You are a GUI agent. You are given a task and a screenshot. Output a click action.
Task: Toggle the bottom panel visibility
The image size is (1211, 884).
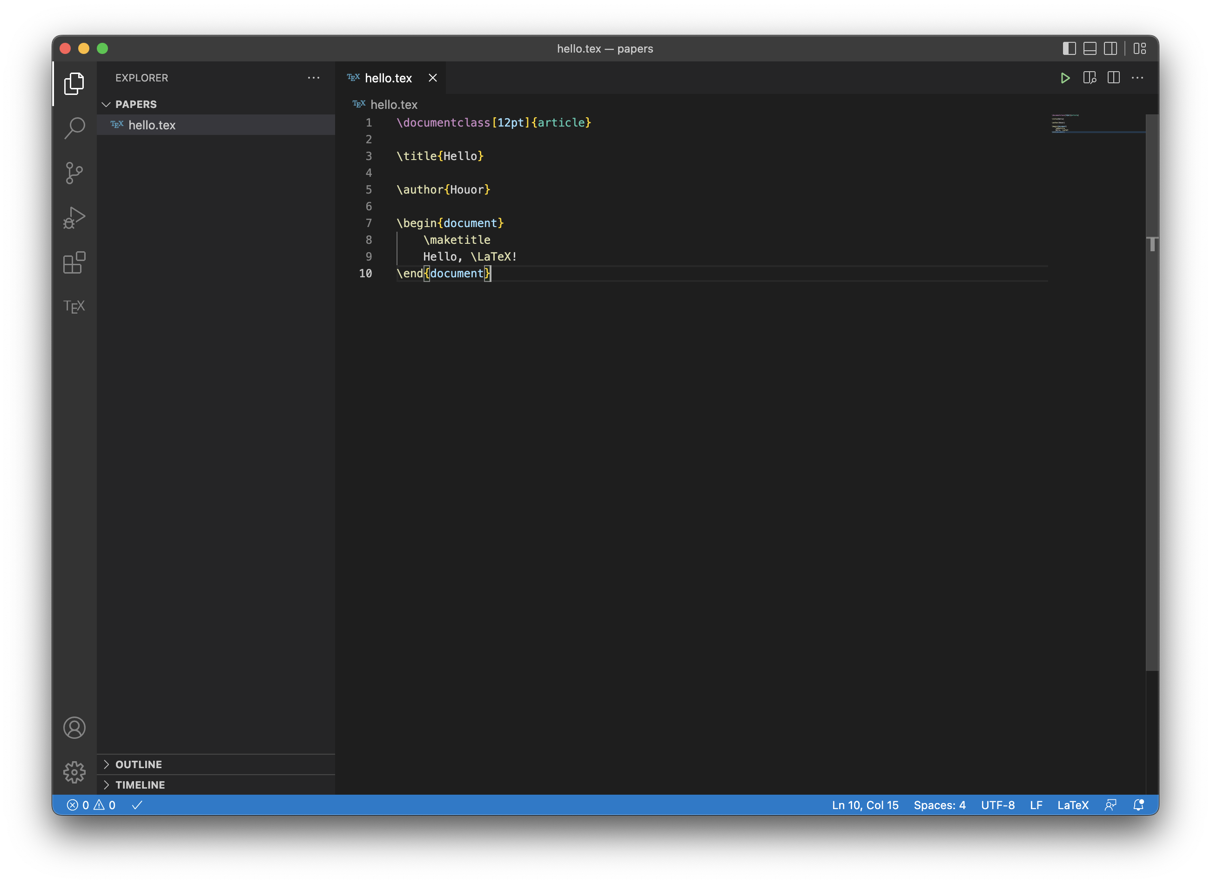pos(1090,49)
